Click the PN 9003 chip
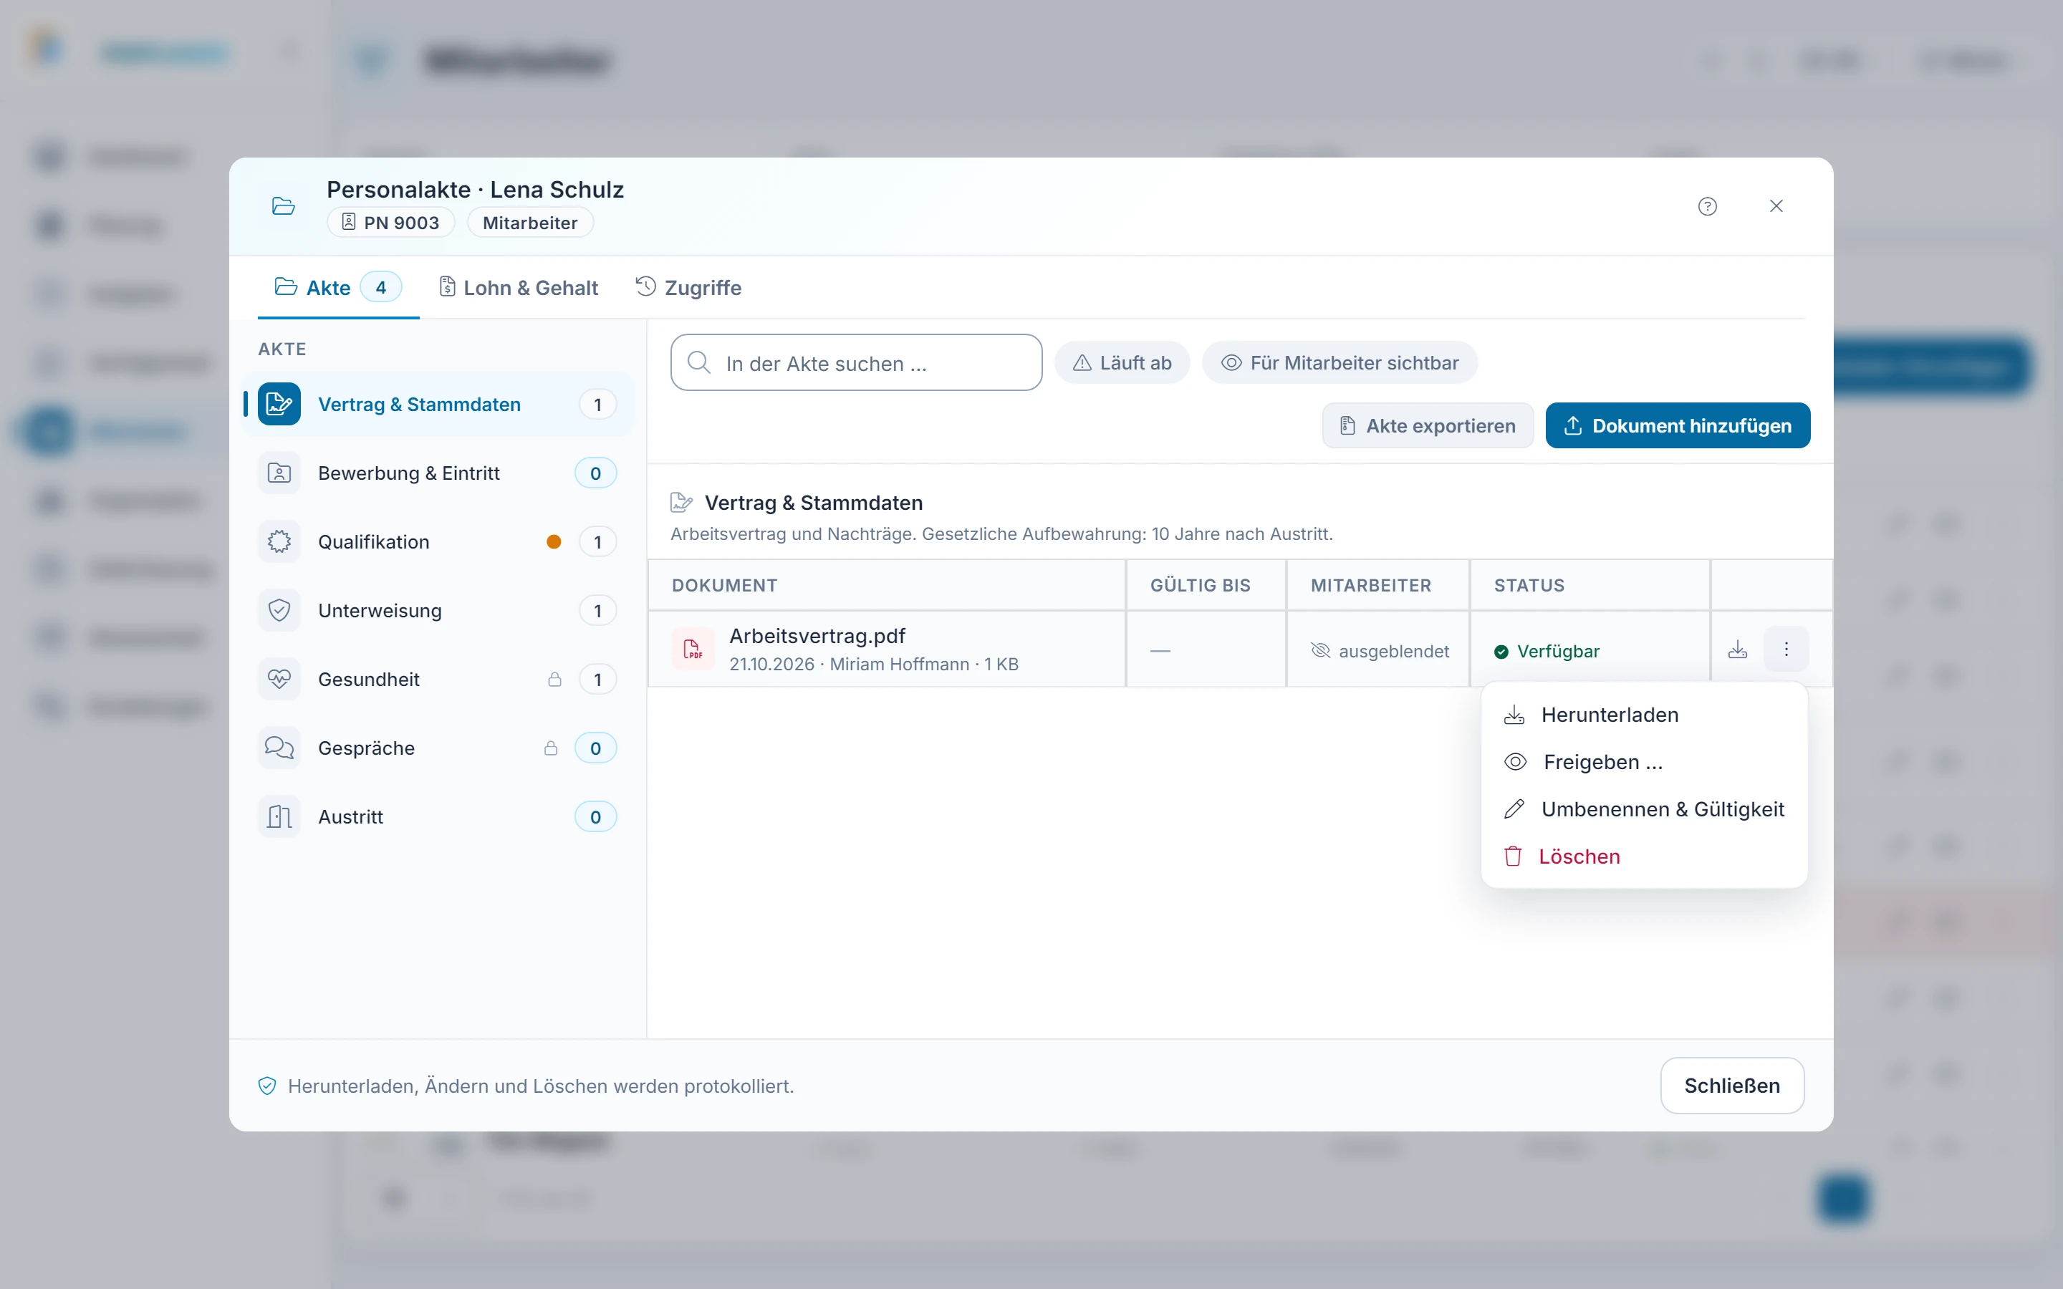The width and height of the screenshot is (2063, 1289). 390,223
